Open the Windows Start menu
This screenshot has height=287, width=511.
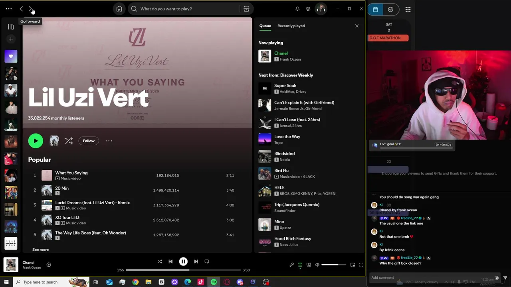click(6, 282)
